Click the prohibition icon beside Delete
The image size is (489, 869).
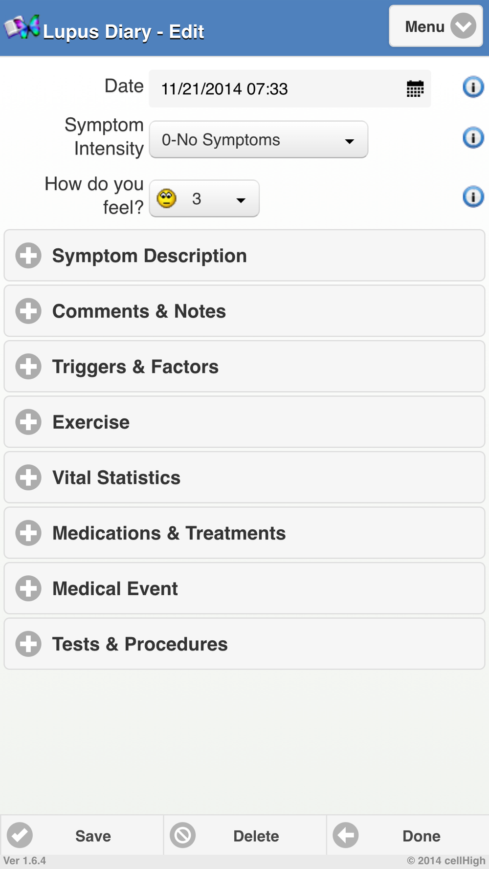tap(183, 835)
